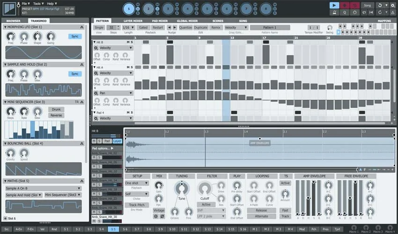398x234 pixels.
Task: Click the Duplicate button
Action: coord(201,28)
